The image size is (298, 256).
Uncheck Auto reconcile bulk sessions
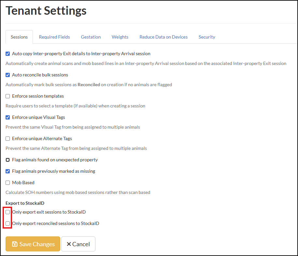8,75
